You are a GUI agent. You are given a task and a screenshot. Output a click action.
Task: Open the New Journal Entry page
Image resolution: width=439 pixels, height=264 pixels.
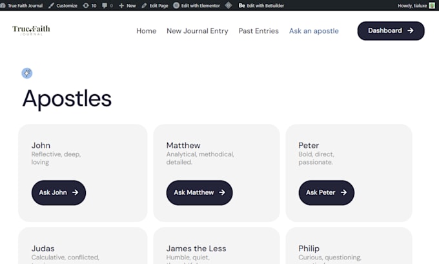click(x=198, y=31)
